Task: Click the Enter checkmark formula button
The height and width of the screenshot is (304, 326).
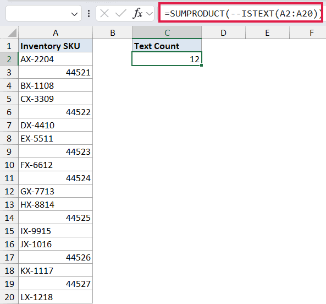Action: [121, 14]
